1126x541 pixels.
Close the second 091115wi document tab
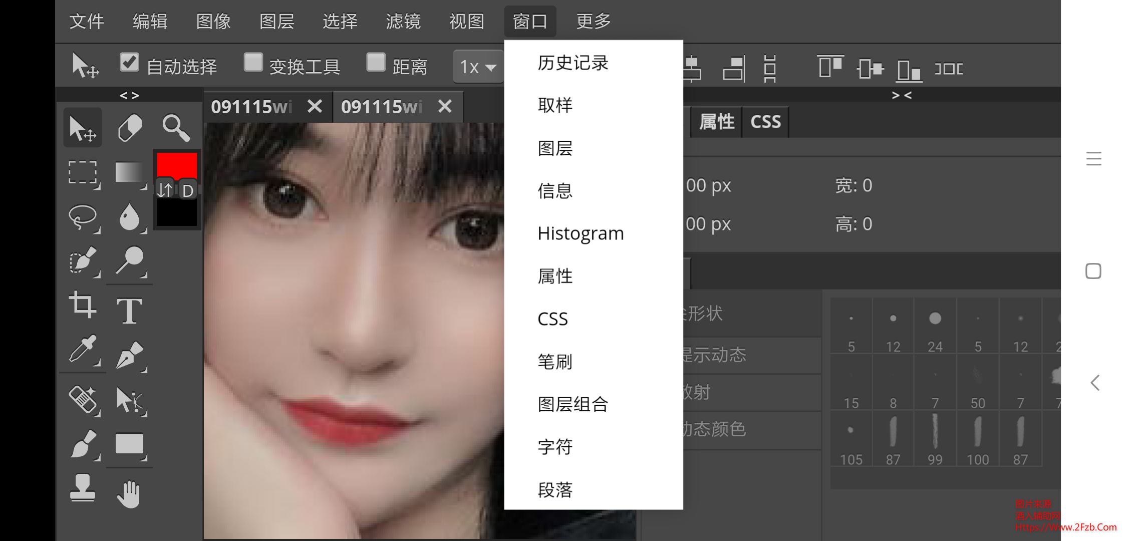click(x=445, y=106)
